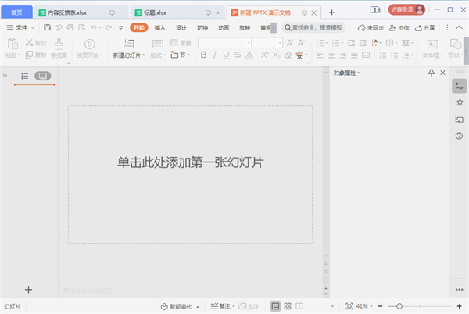
Task: Open the 新建幻灯片 dropdown
Action: (x=129, y=55)
